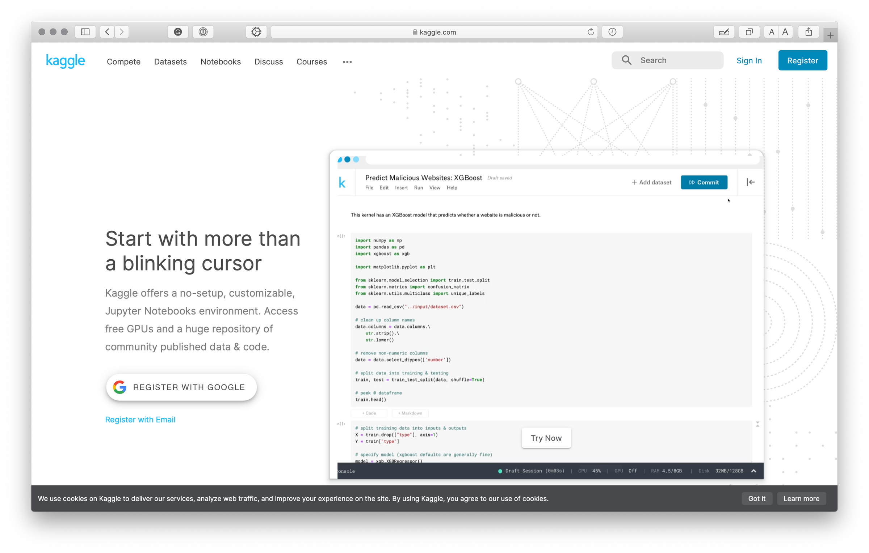This screenshot has height=553, width=869.
Task: Open the three-dots more menu
Action: tap(347, 62)
